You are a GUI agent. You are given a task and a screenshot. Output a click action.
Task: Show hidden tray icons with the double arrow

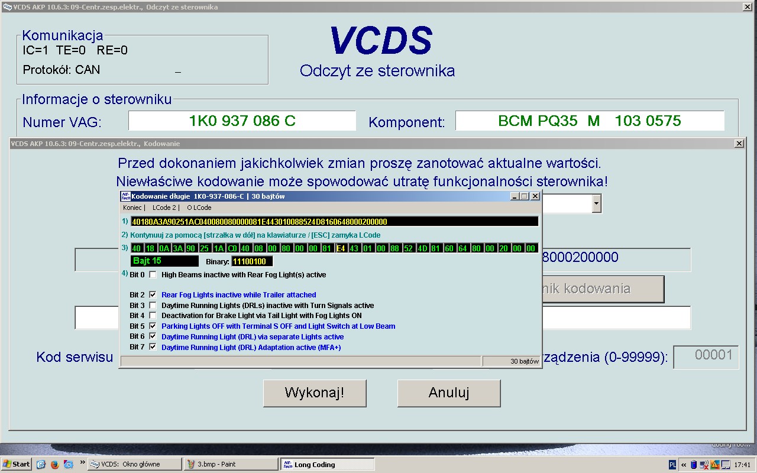click(x=684, y=465)
